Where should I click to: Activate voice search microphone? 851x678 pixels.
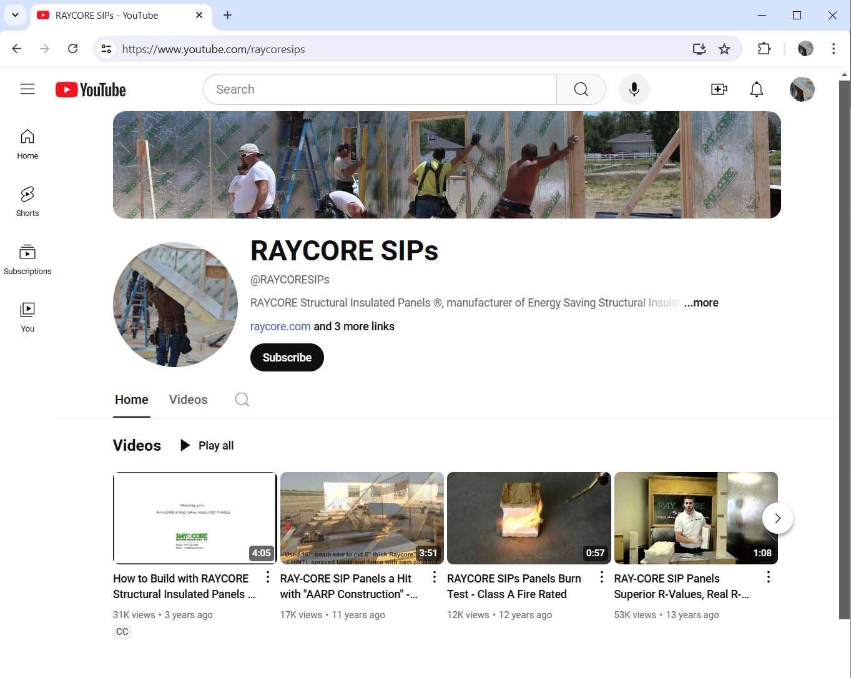pyautogui.click(x=634, y=89)
